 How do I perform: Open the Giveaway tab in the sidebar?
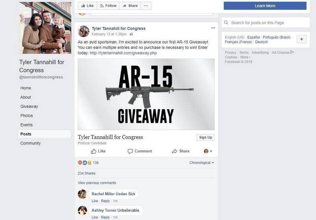[x=29, y=107]
